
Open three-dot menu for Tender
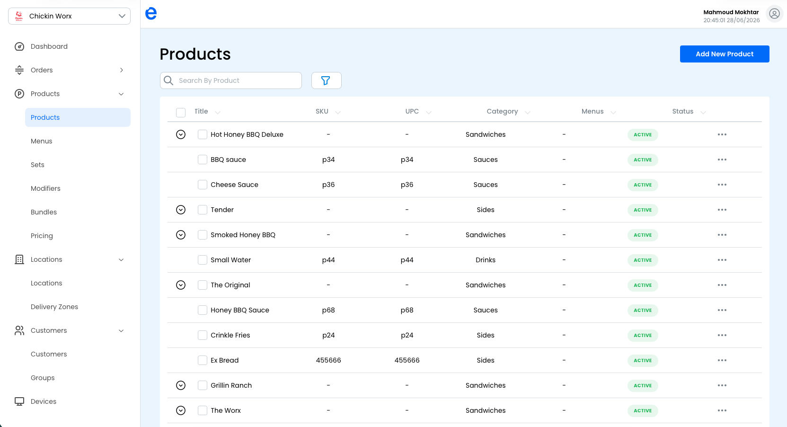(722, 210)
